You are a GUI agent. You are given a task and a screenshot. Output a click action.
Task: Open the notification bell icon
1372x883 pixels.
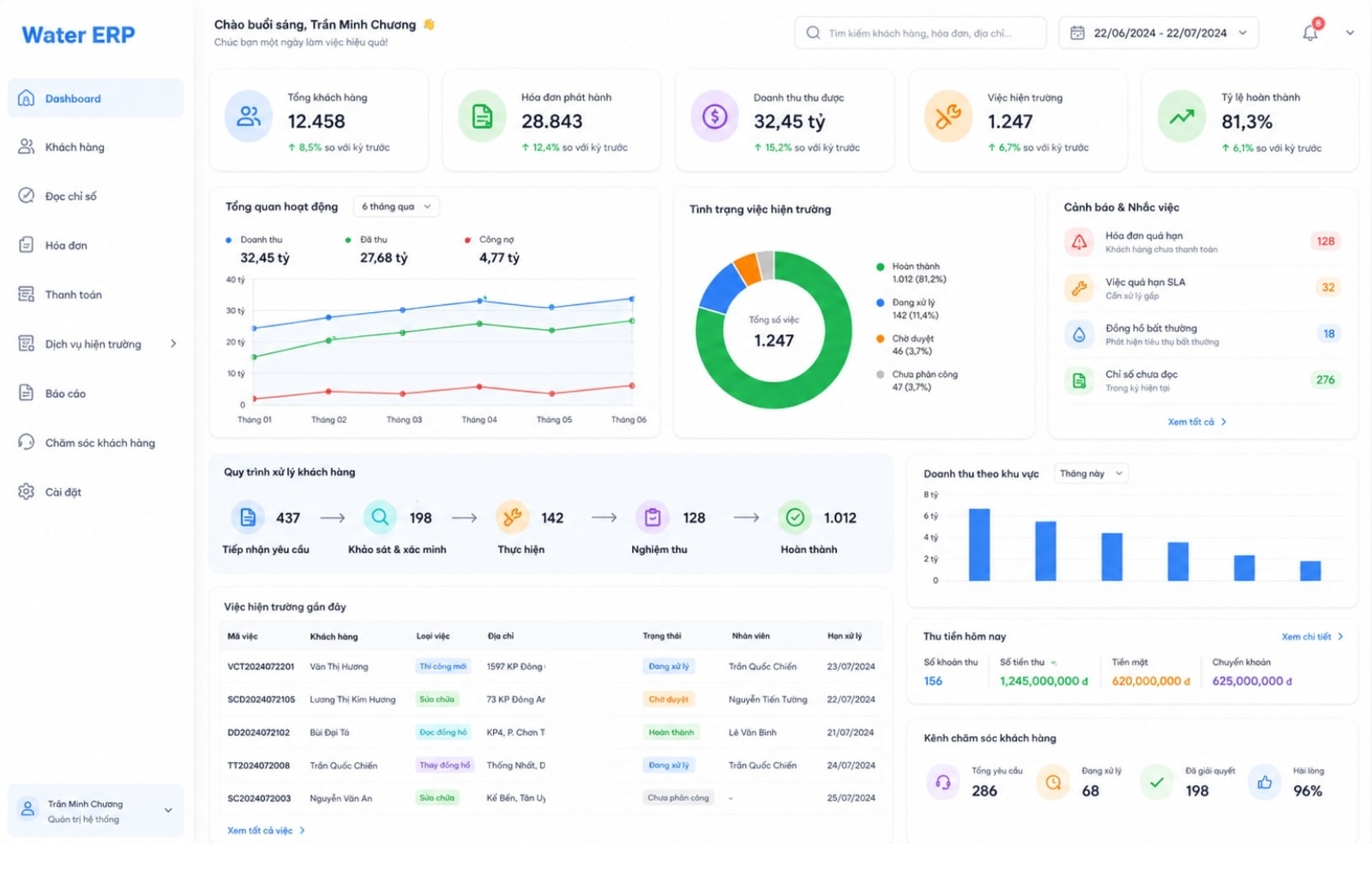[x=1309, y=33]
